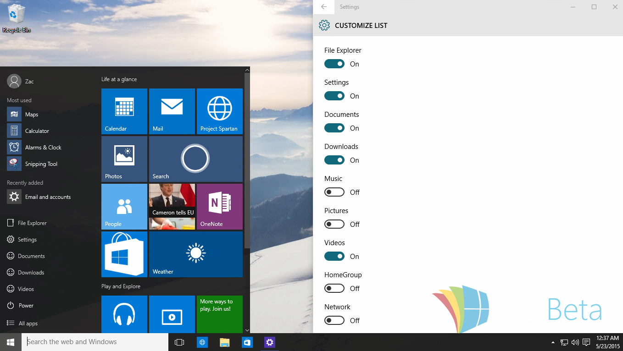Viewport: 623px width, 351px height.
Task: Turn off the File Explorer toggle
Action: [334, 64]
